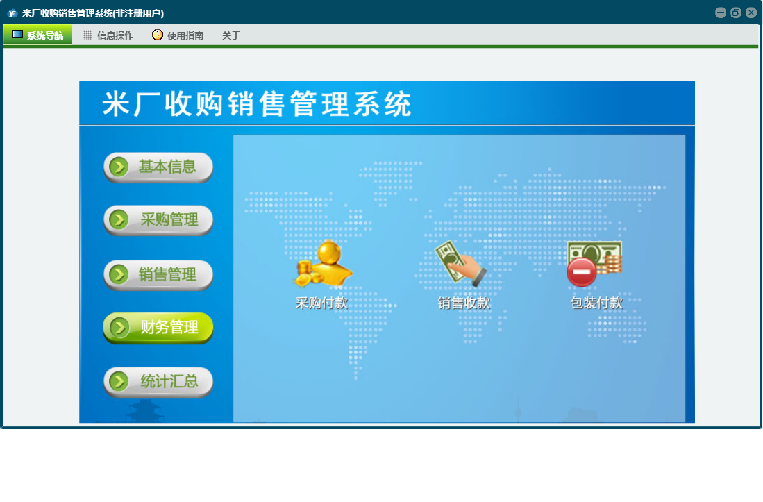Click the 销售管理 sidebar button
This screenshot has width=763, height=502.
click(158, 274)
